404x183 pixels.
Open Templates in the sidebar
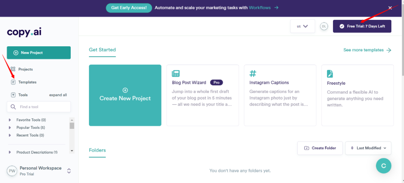(27, 82)
